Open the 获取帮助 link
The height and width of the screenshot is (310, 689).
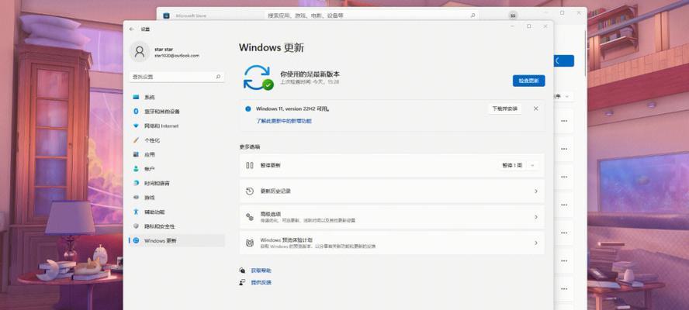261,270
